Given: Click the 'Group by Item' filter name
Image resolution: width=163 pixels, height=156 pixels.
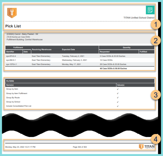Looking at the screenshot, I should tap(12, 89).
